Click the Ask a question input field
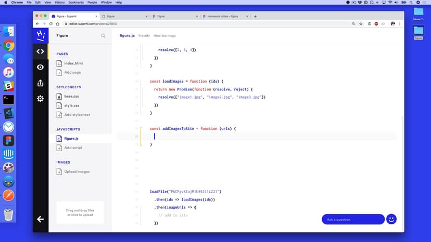 tap(353, 219)
